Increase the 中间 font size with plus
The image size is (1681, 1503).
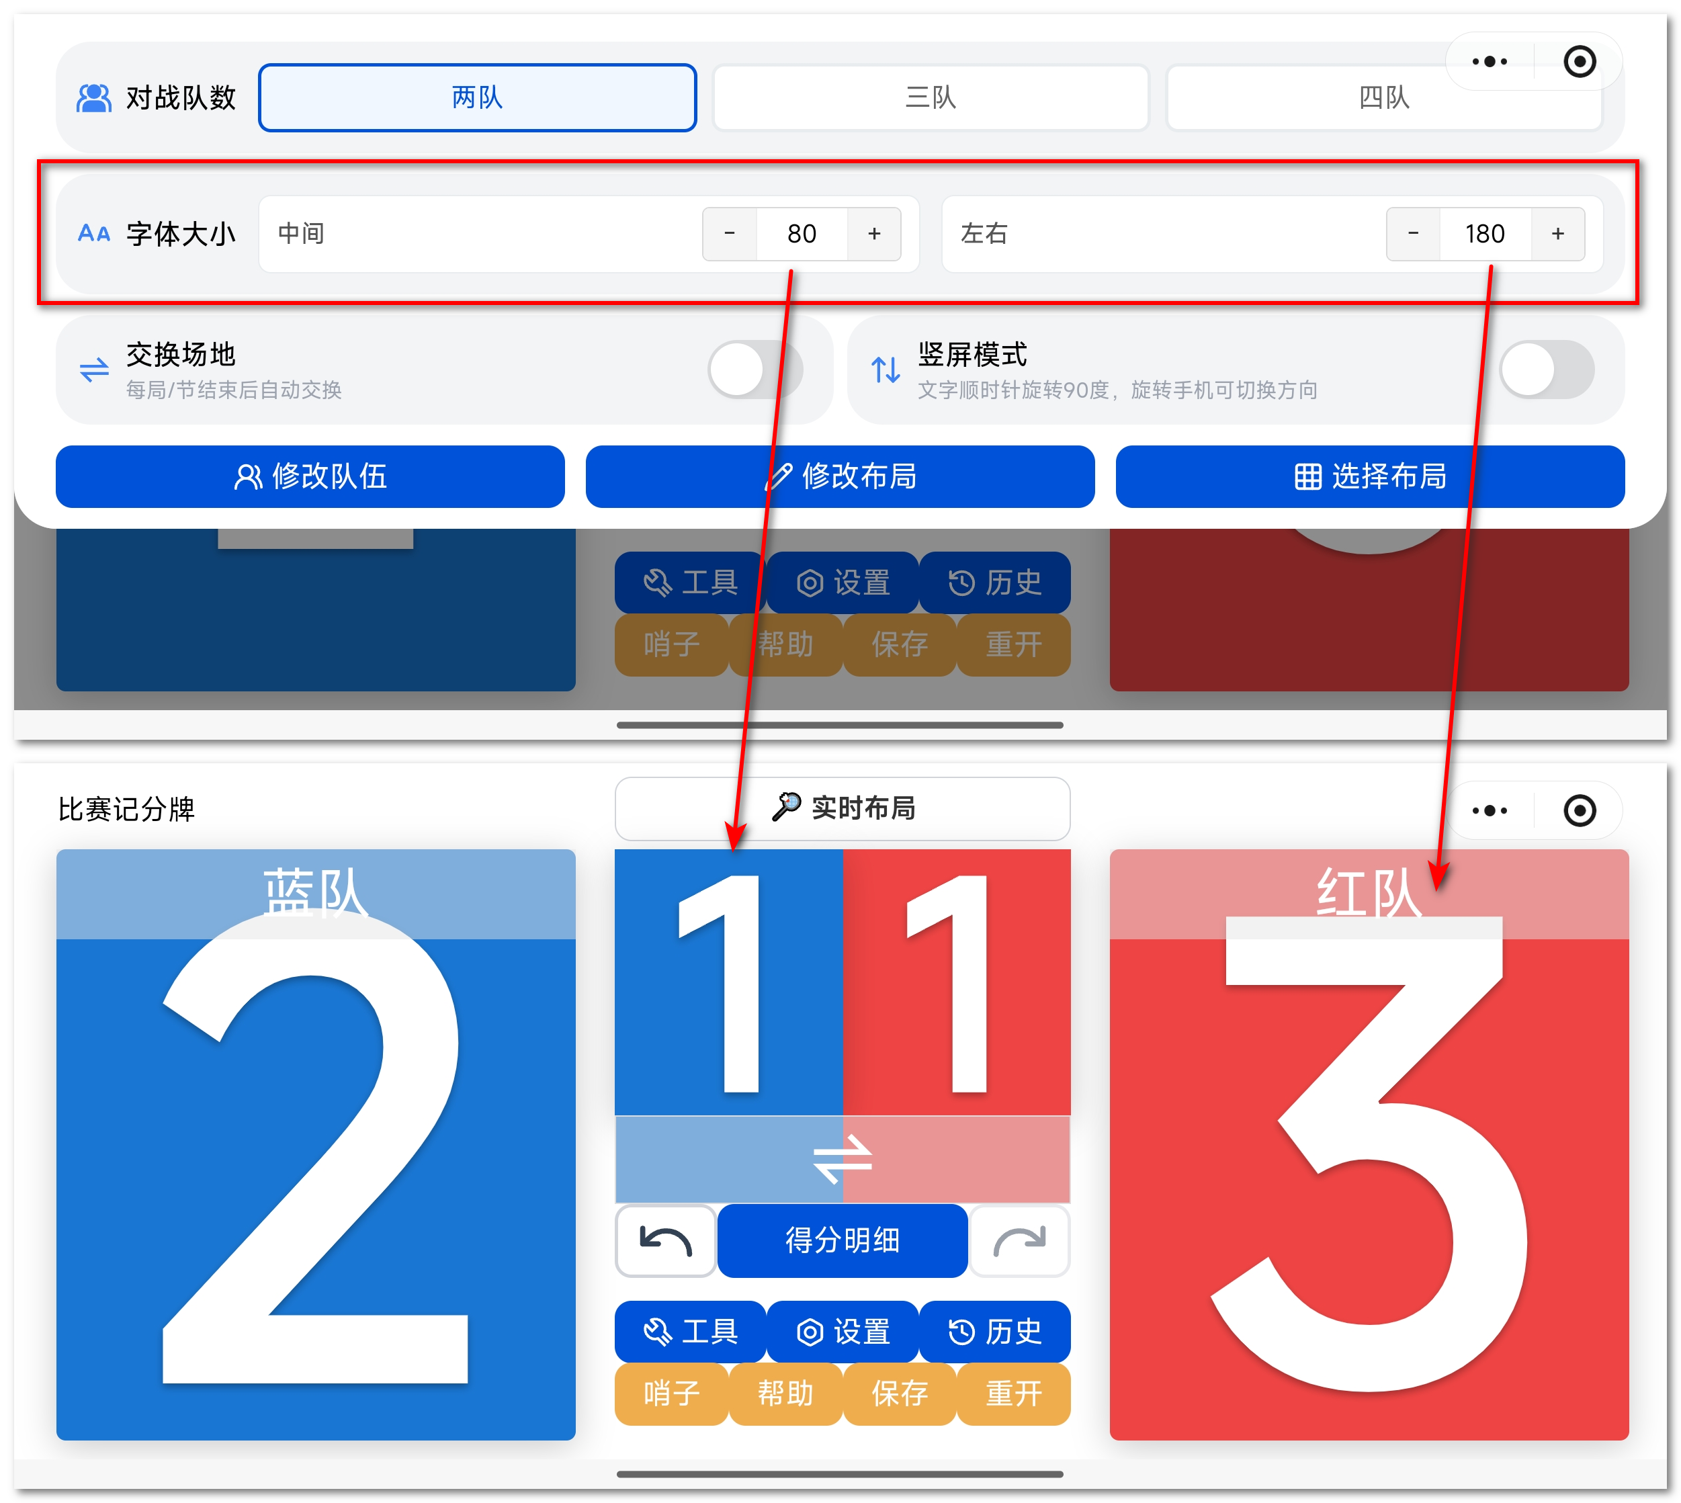[874, 234]
